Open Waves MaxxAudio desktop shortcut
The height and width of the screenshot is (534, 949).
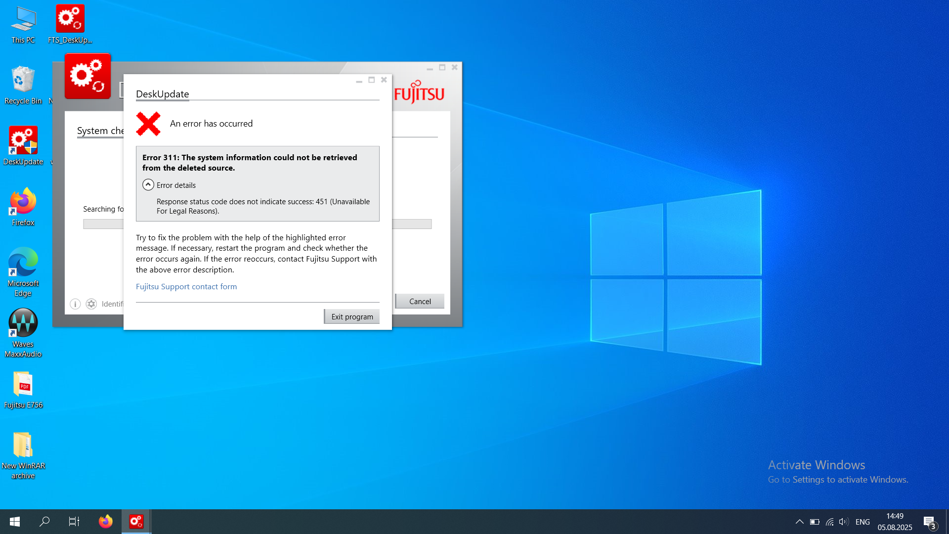point(23,333)
